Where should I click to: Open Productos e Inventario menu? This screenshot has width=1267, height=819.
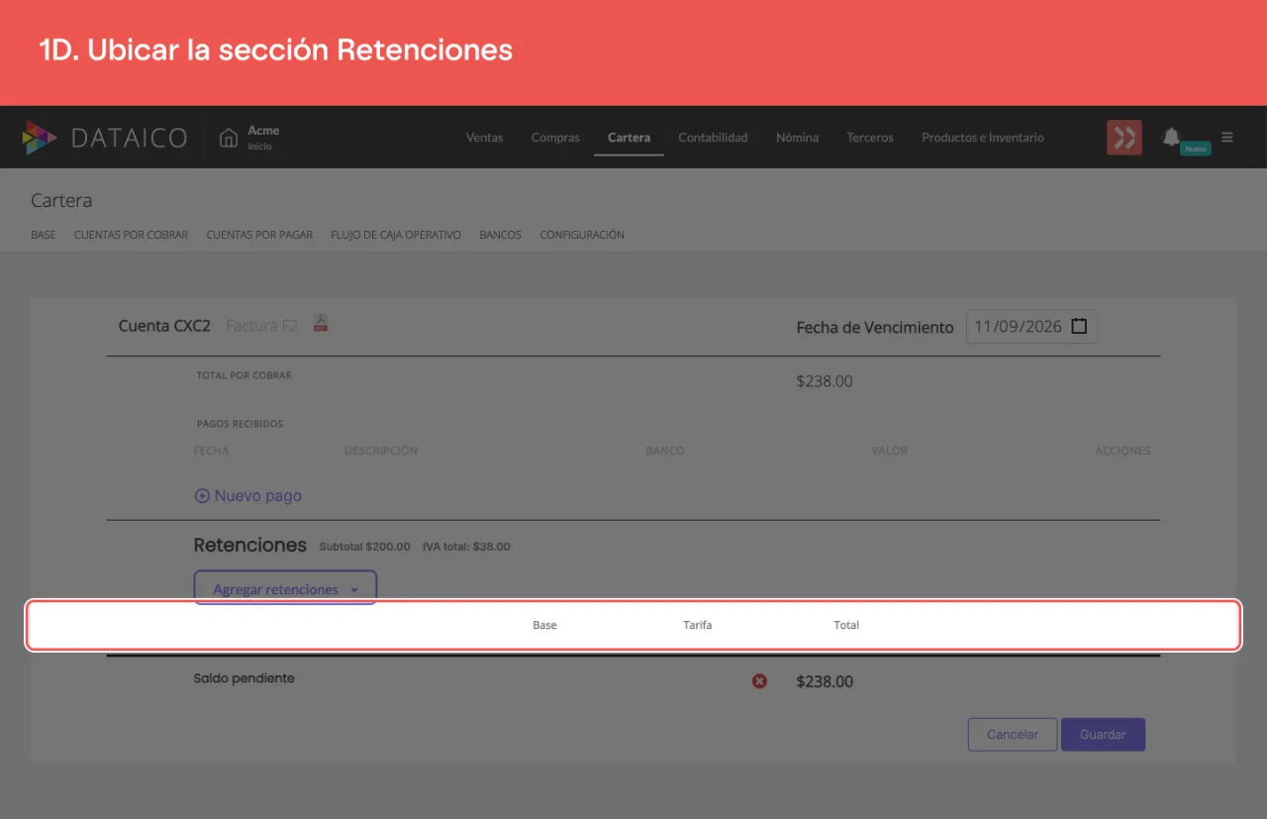983,138
